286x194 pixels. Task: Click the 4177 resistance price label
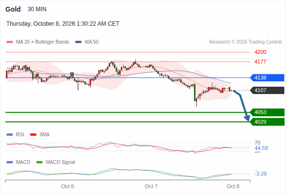(x=260, y=62)
